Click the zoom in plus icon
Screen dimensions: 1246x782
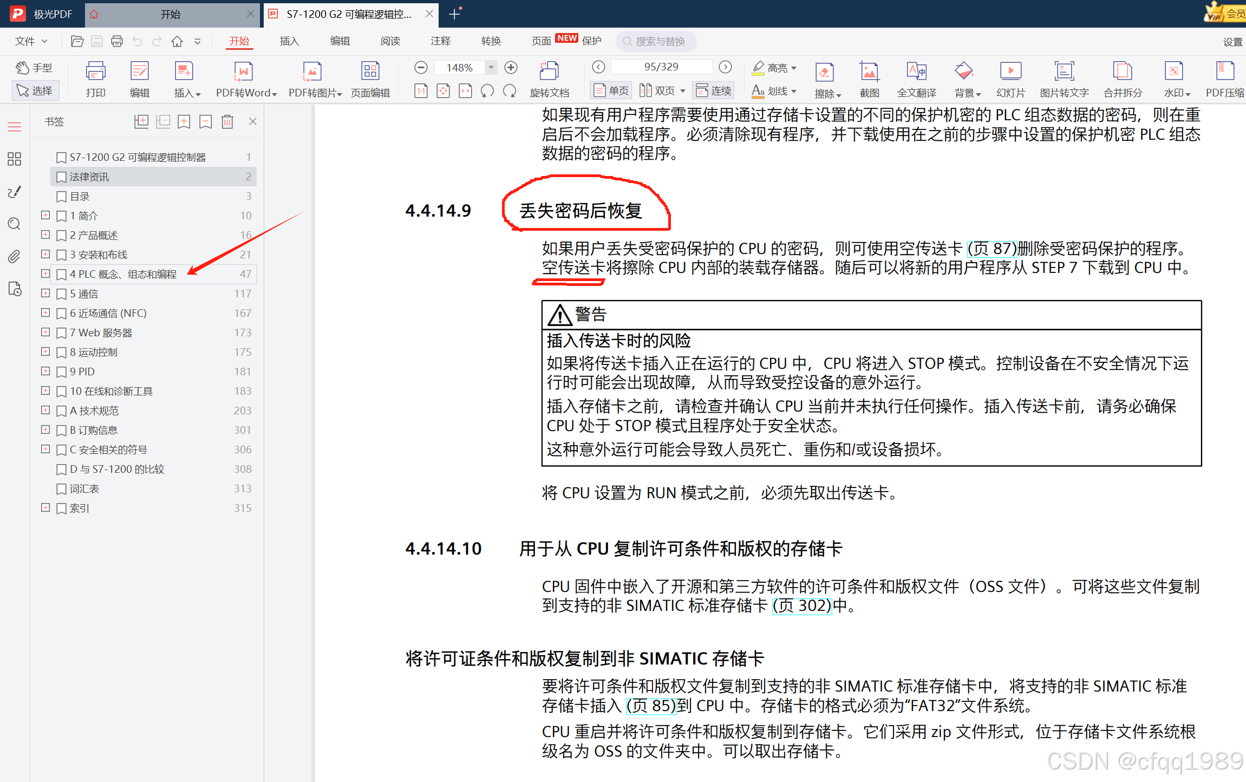(x=510, y=68)
